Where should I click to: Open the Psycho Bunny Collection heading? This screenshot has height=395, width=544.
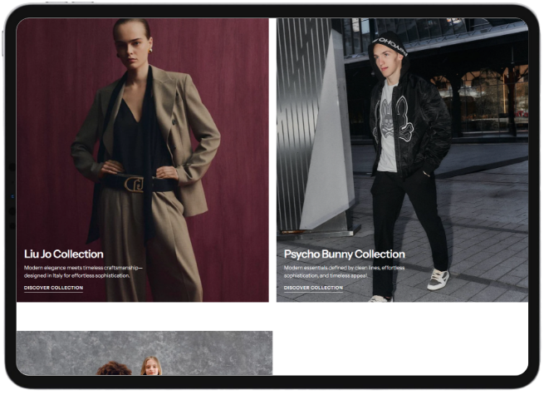344,254
